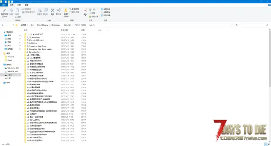Viewport: 271px width, 146px height.
Task: Open Customize Quick Access Toolbar dropdown in title bar
Action: pyautogui.click(x=14, y=2)
